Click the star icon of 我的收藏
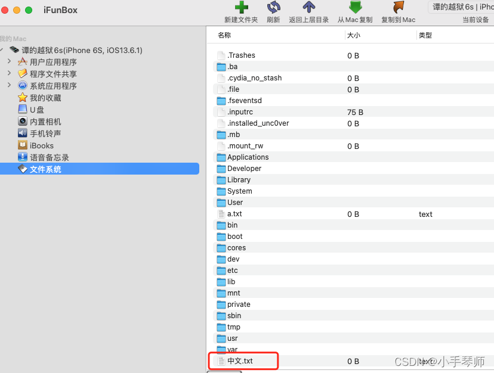The height and width of the screenshot is (373, 494). [22, 97]
